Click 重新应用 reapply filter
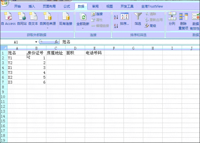200x143 pixels. 154,20
